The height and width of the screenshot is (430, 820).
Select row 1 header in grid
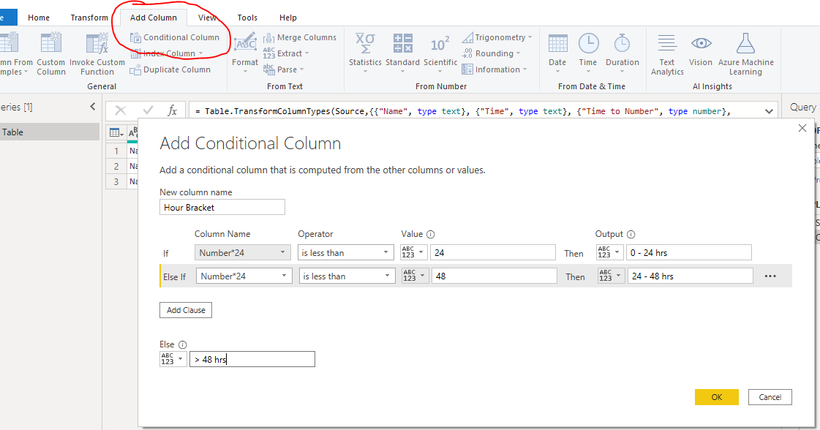point(116,151)
